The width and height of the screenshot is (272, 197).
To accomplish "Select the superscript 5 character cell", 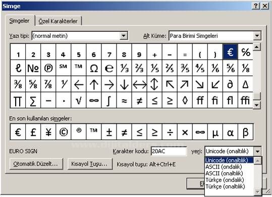I will tap(79, 52).
